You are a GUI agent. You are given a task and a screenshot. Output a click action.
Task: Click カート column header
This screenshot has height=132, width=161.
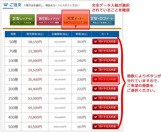(x=105, y=34)
